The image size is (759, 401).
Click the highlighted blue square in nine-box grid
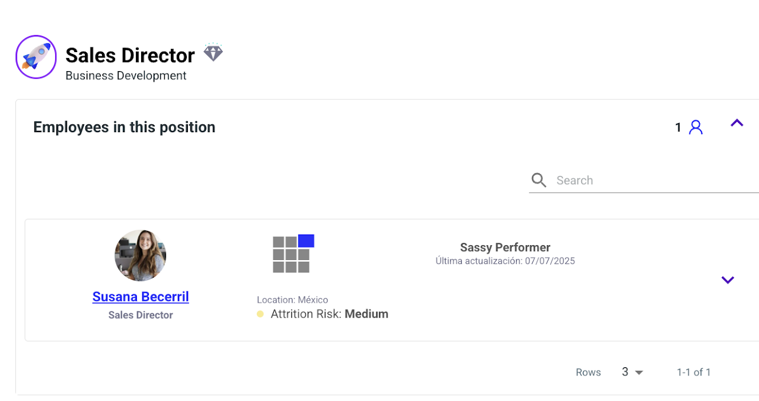click(x=306, y=240)
